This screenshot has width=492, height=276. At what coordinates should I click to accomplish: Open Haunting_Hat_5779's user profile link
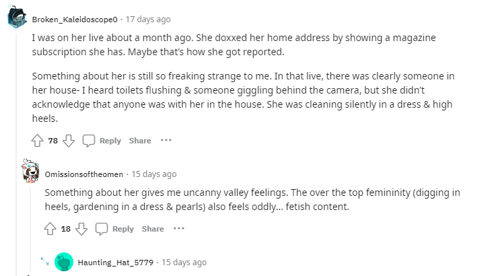tap(117, 262)
